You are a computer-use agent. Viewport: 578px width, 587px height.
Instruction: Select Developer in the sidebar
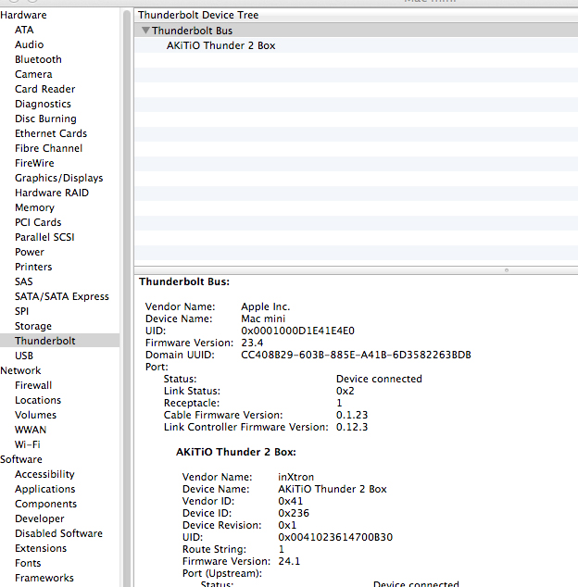[x=39, y=518]
